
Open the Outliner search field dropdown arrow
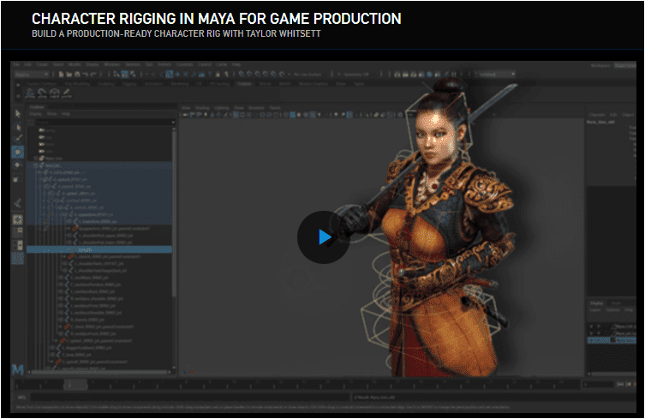pos(171,122)
